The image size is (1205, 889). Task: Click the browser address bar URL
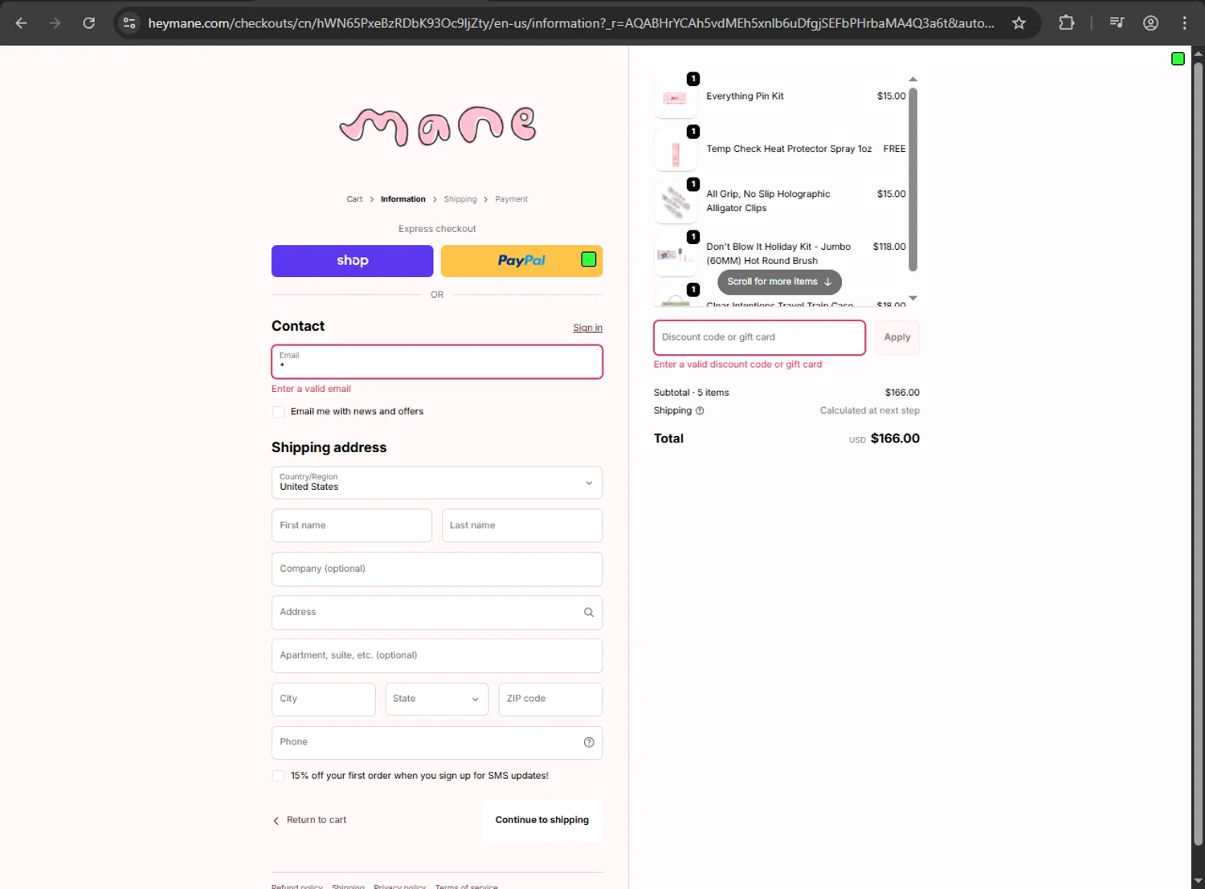(x=570, y=23)
